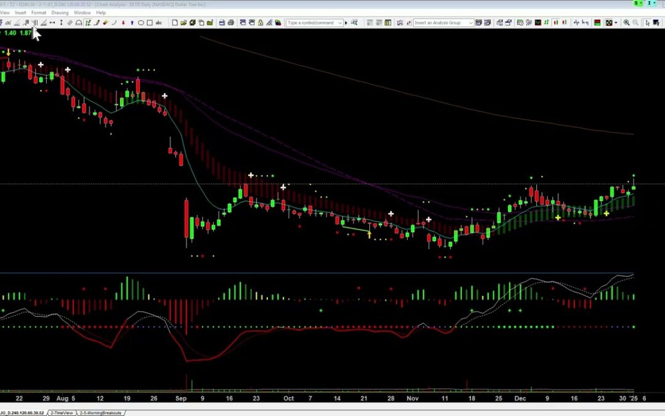Insert a blue up arrow marker

click(132, 23)
